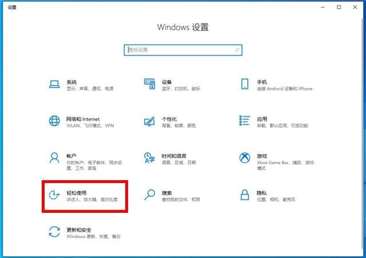Open the 个性化 paintbrush icon
This screenshot has width=366, height=258.
coord(149,121)
